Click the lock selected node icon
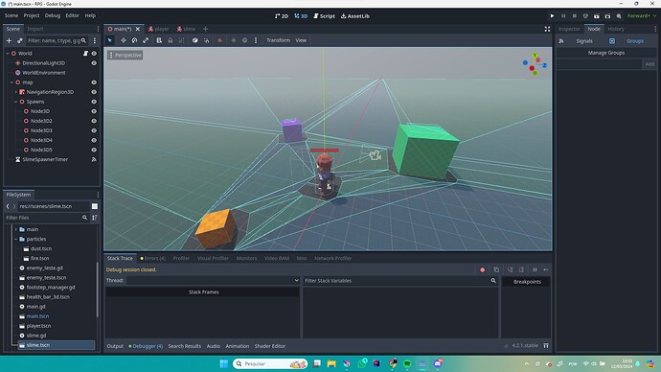 [x=171, y=40]
